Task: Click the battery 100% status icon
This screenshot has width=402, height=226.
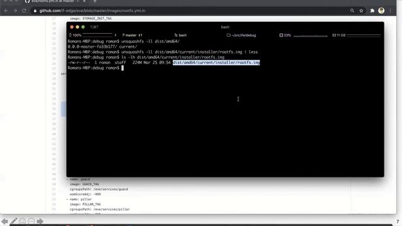Action: [x=75, y=35]
